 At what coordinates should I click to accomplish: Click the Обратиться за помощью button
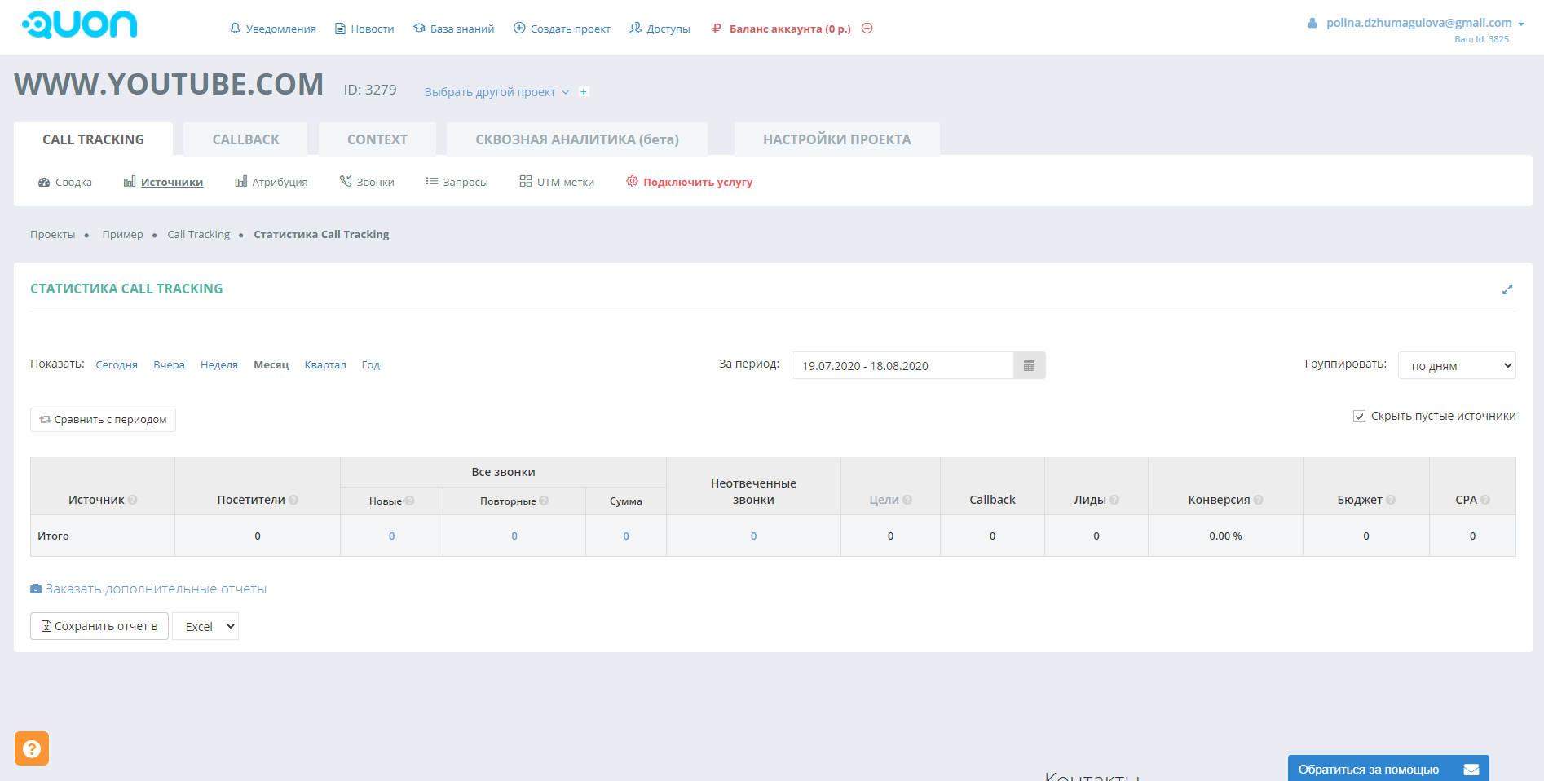[x=1388, y=769]
